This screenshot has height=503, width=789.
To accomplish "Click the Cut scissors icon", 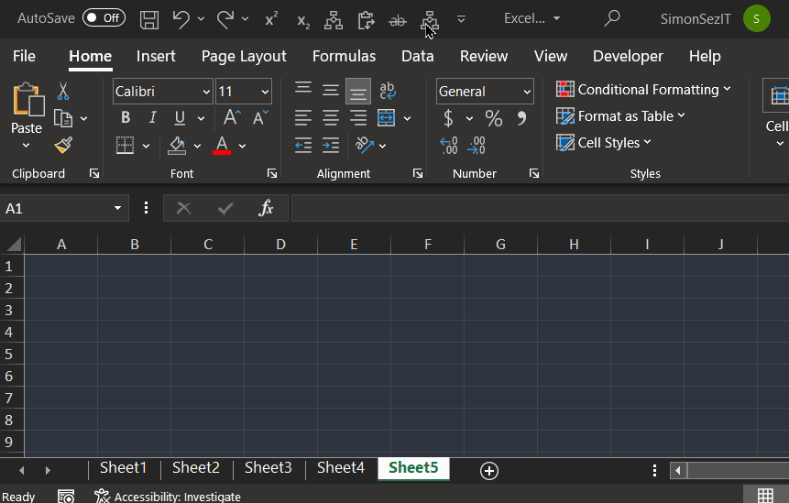I will 63,92.
